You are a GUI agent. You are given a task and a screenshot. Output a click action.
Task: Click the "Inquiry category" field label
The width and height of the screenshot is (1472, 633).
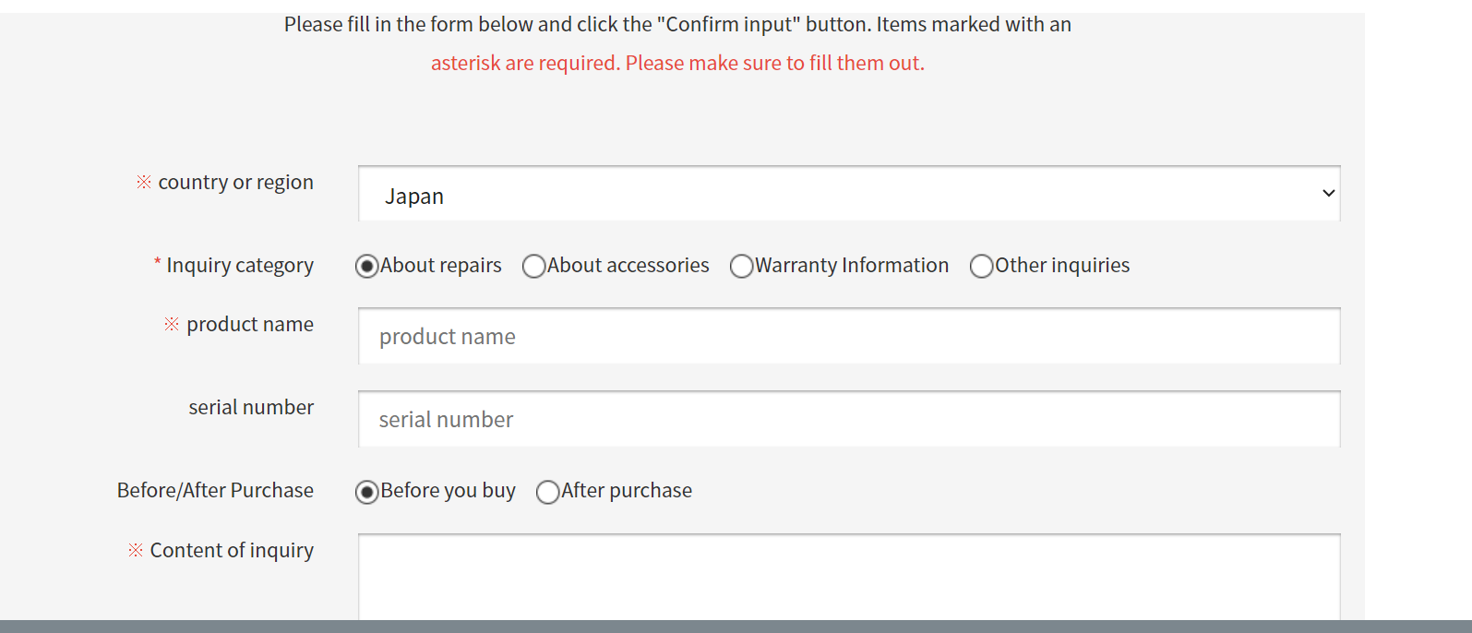point(239,266)
